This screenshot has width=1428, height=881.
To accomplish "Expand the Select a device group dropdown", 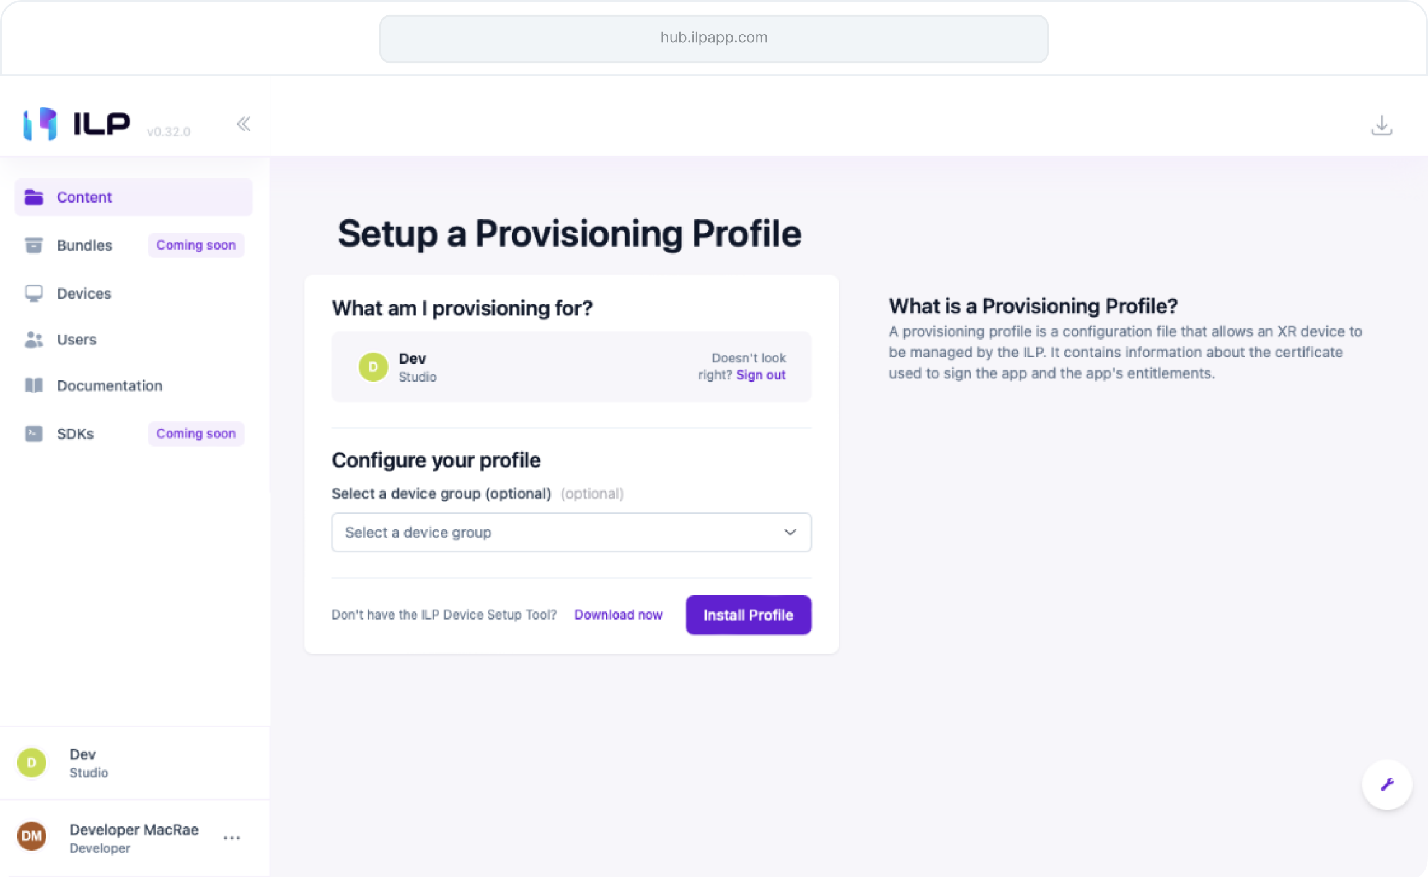I will click(x=570, y=532).
